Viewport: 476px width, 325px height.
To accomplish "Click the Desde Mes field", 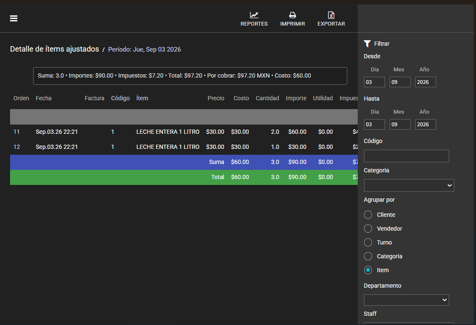I will tap(400, 82).
